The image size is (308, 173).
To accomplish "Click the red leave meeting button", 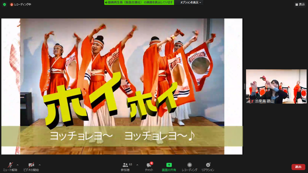I will point(298,167).
